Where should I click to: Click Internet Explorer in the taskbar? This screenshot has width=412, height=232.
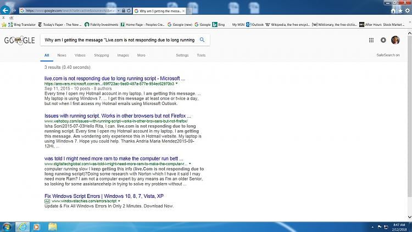(x=23, y=227)
